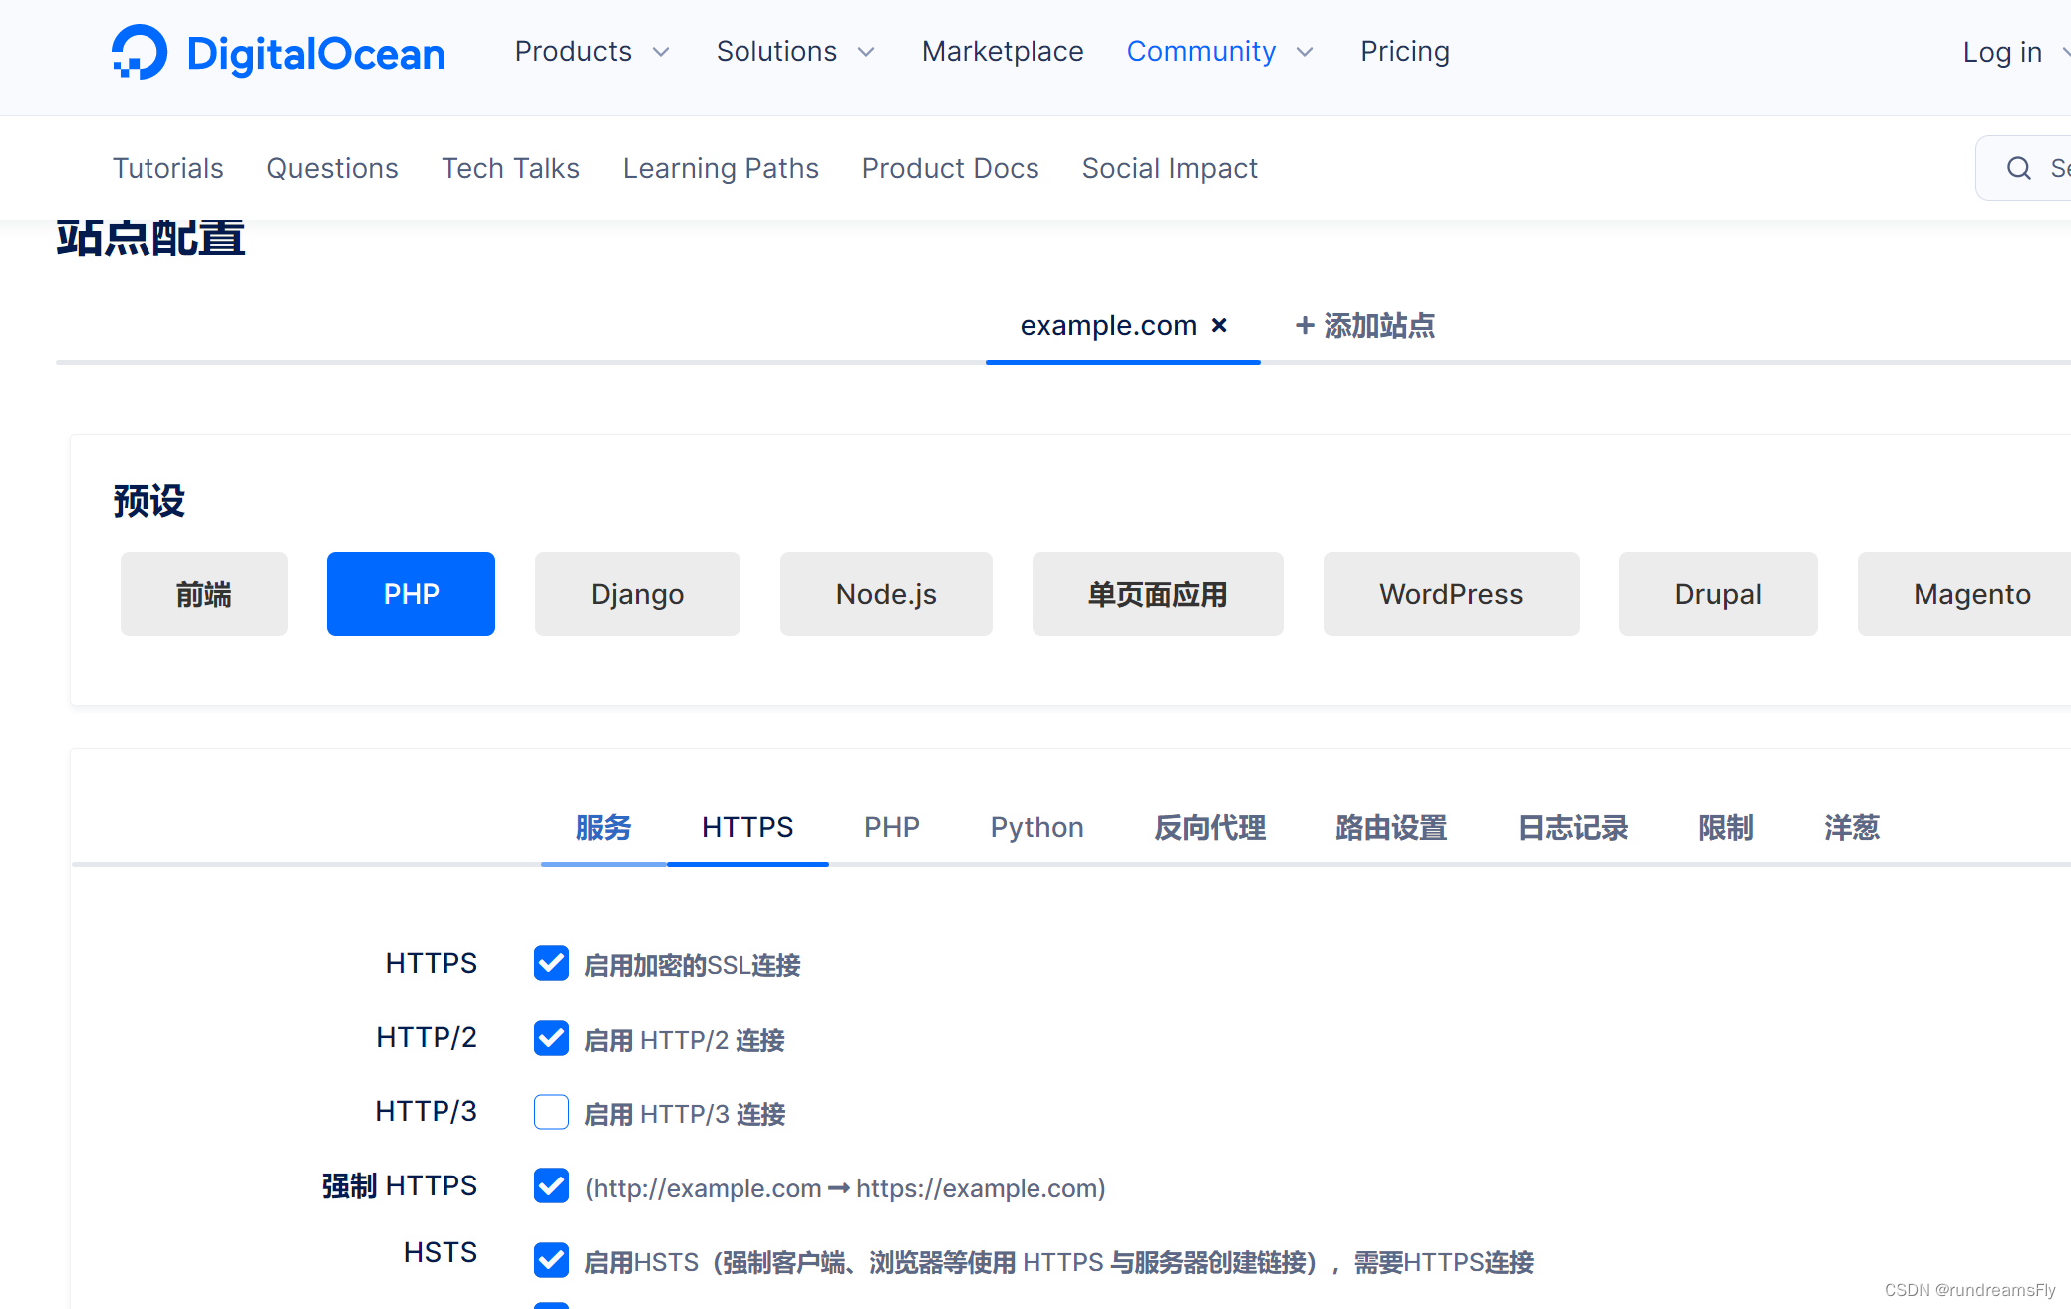This screenshot has height=1309, width=2071.
Task: Click the Log in link
Action: click(2002, 52)
